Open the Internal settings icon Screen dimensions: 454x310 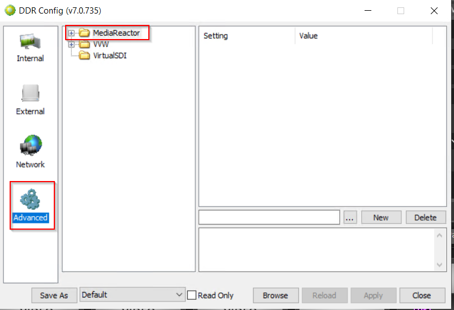pyautogui.click(x=30, y=42)
